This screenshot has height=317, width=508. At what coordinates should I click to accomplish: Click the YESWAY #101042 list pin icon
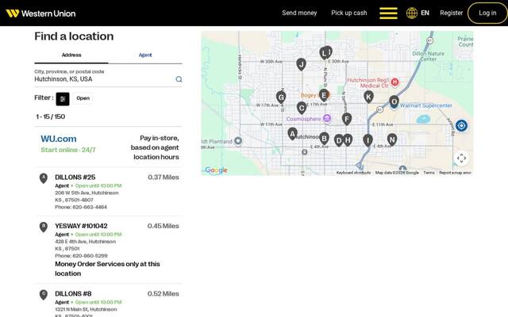click(x=44, y=227)
